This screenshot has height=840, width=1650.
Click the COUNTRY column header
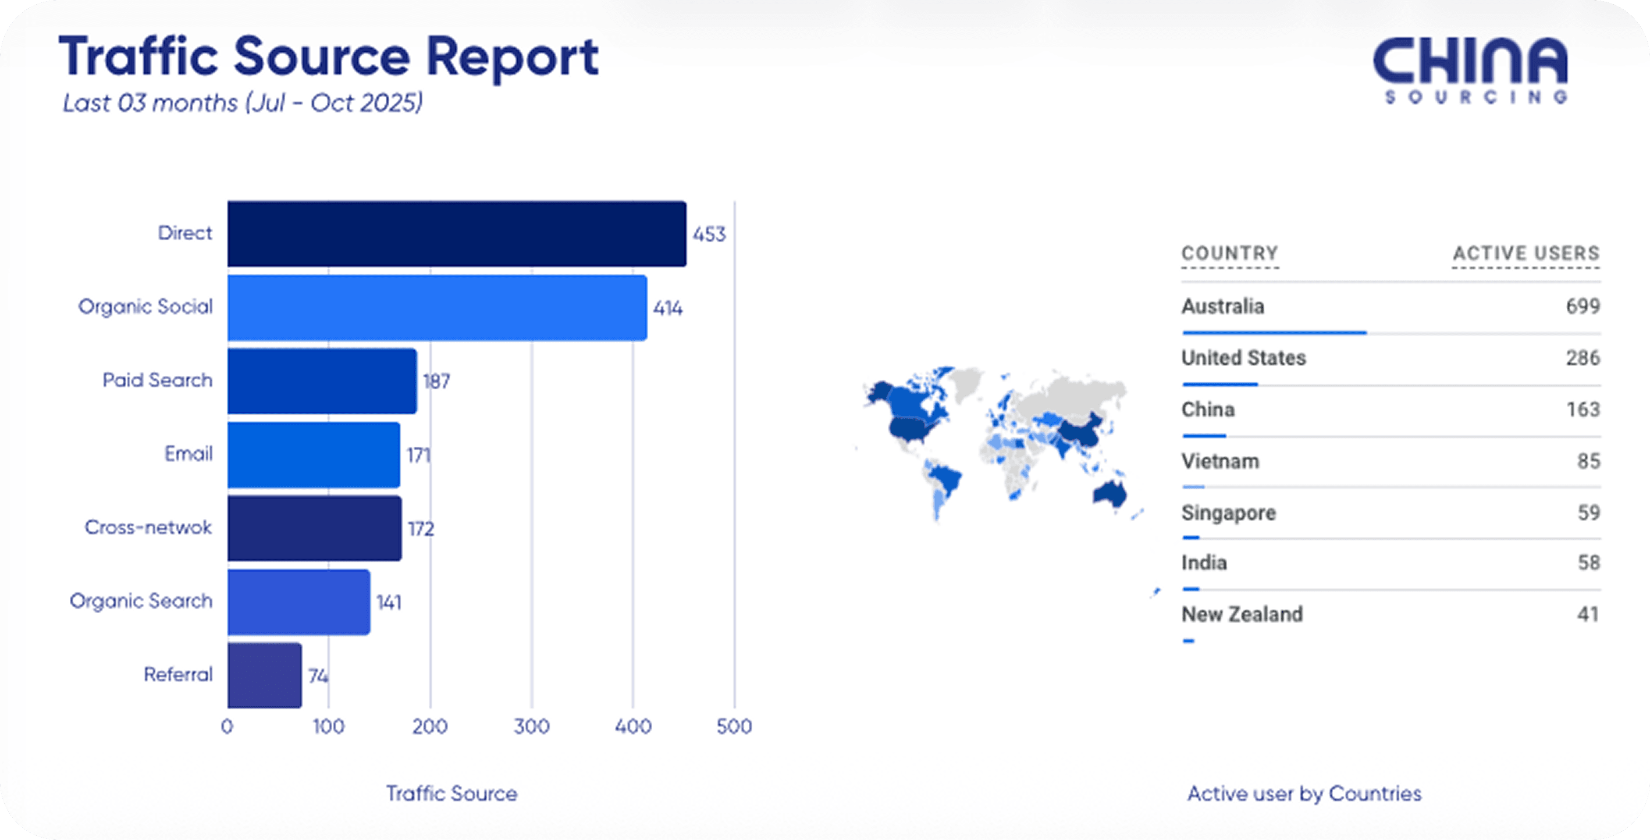click(1230, 254)
